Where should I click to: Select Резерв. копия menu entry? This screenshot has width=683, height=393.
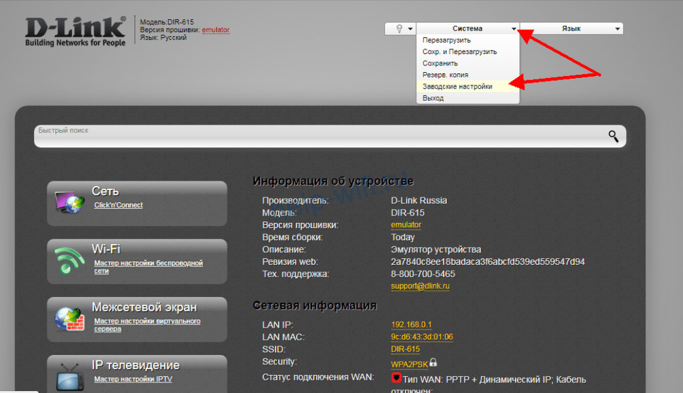(x=445, y=75)
